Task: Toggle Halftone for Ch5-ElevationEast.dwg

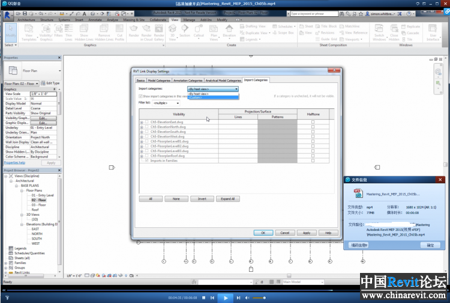Action: click(x=313, y=122)
